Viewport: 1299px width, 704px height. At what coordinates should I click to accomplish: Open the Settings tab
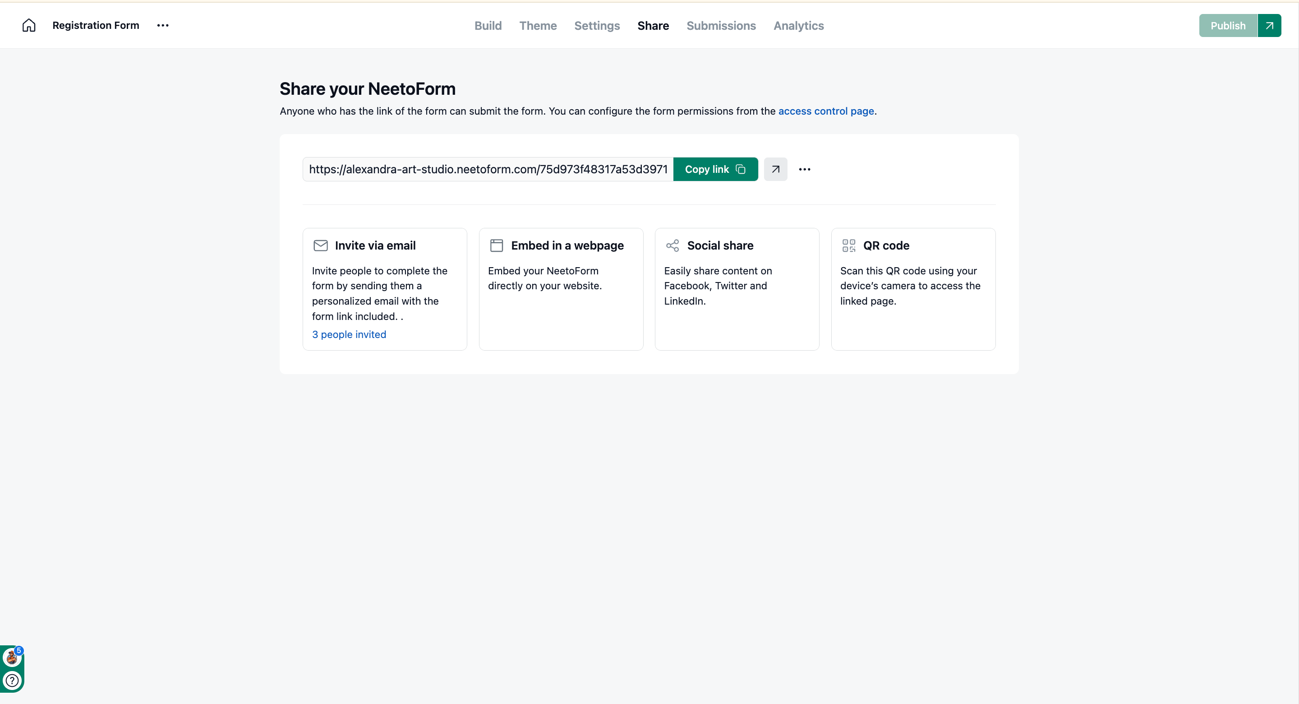tap(597, 25)
